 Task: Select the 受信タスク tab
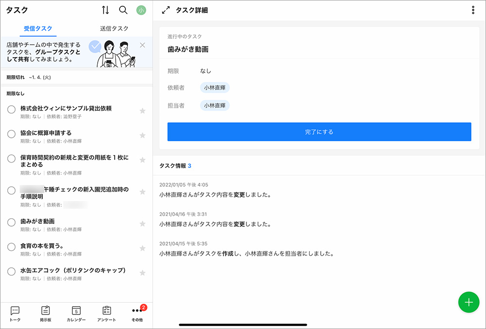tap(38, 29)
